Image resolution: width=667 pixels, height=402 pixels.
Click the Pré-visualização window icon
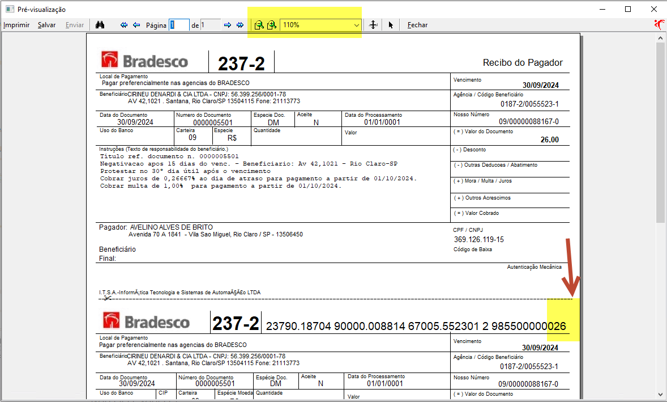[10, 9]
